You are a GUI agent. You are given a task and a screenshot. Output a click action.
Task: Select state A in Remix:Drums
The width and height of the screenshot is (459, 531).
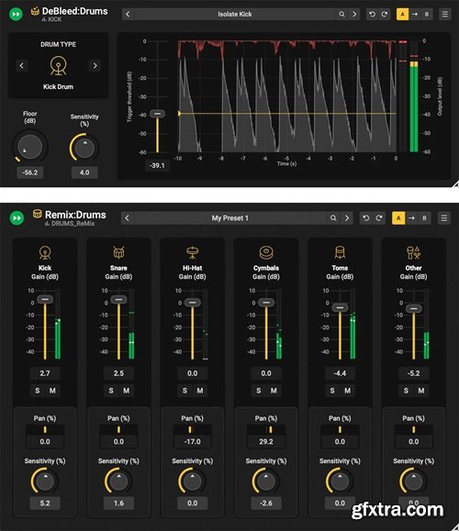pos(398,218)
